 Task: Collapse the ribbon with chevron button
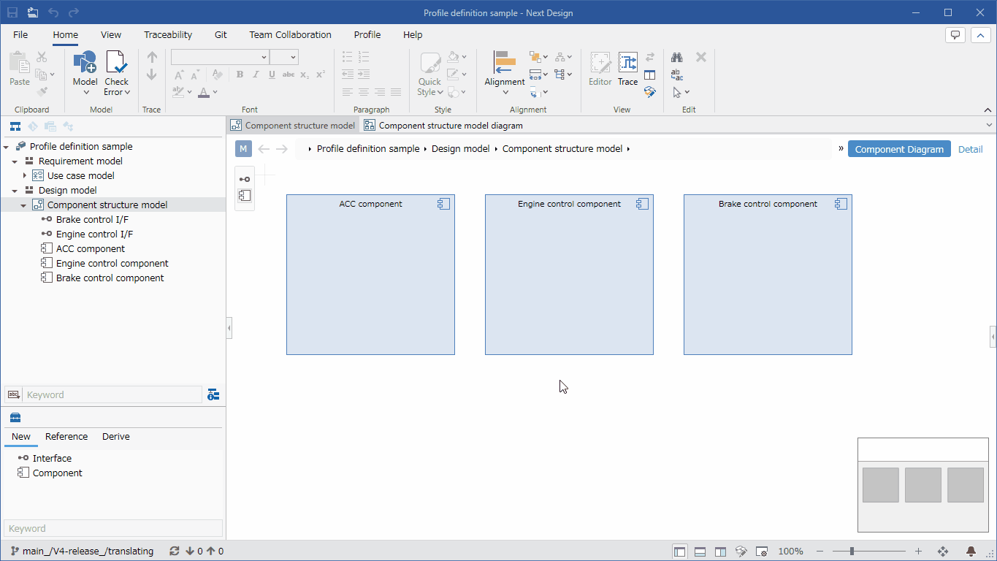coord(979,35)
